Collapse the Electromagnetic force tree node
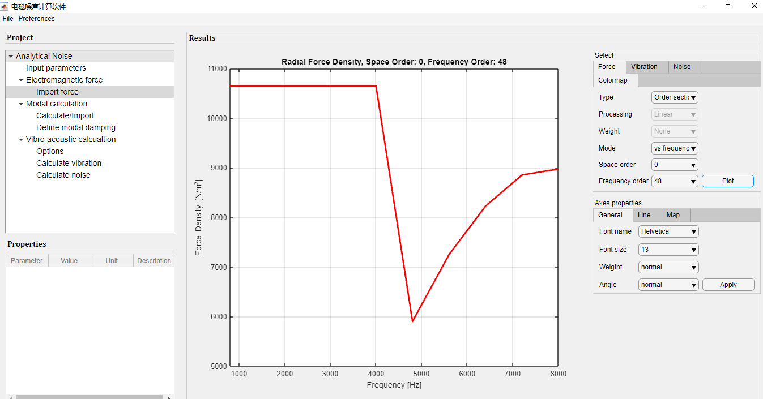 21,80
